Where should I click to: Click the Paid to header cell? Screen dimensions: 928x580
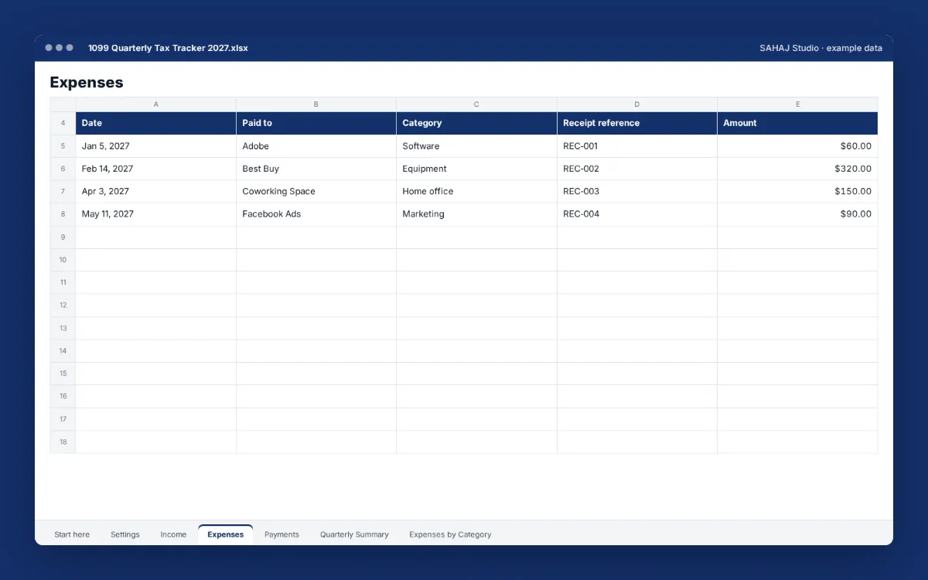(316, 123)
